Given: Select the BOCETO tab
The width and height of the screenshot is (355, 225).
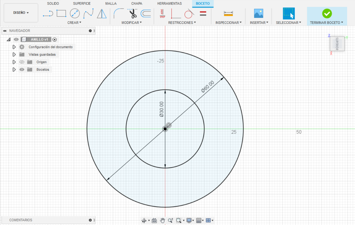Looking at the screenshot, I should click(203, 4).
